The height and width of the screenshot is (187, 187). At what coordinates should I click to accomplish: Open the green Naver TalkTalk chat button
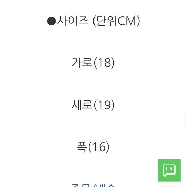[x=169, y=170]
